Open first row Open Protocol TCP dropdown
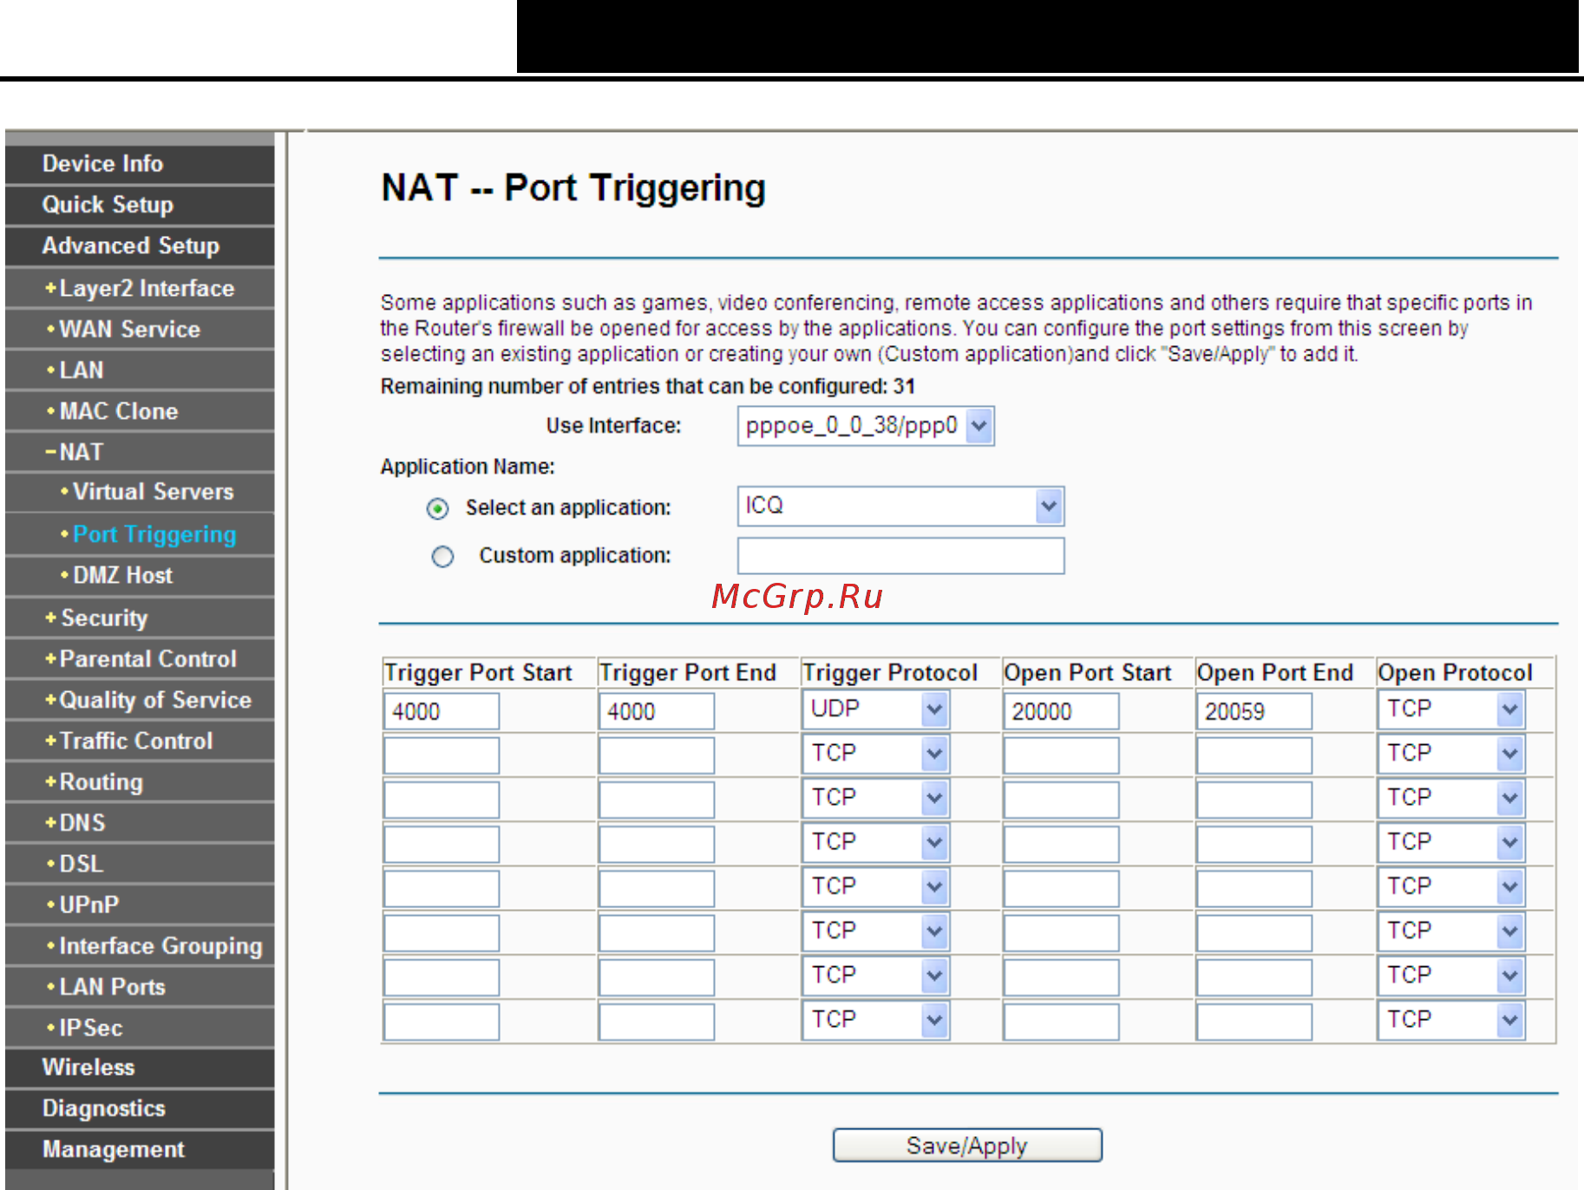The image size is (1584, 1190). click(x=1451, y=709)
